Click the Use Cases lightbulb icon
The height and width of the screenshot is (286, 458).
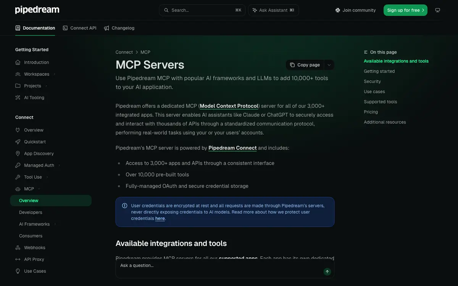pos(18,271)
